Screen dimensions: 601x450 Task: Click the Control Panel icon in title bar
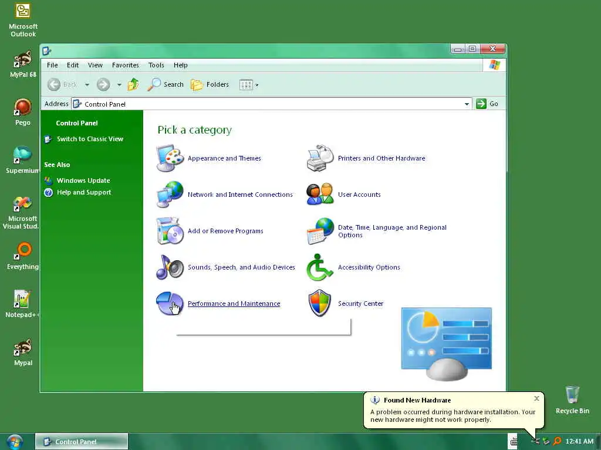[47, 50]
